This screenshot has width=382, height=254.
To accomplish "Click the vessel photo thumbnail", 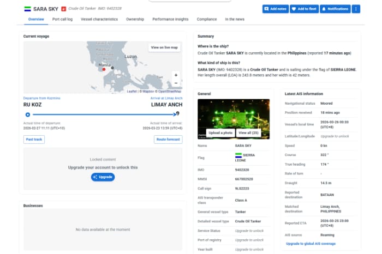I will coord(233,114).
